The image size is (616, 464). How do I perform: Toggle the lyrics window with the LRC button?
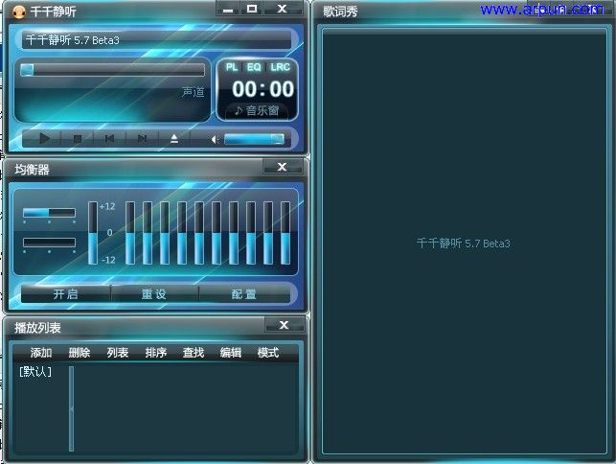[280, 67]
